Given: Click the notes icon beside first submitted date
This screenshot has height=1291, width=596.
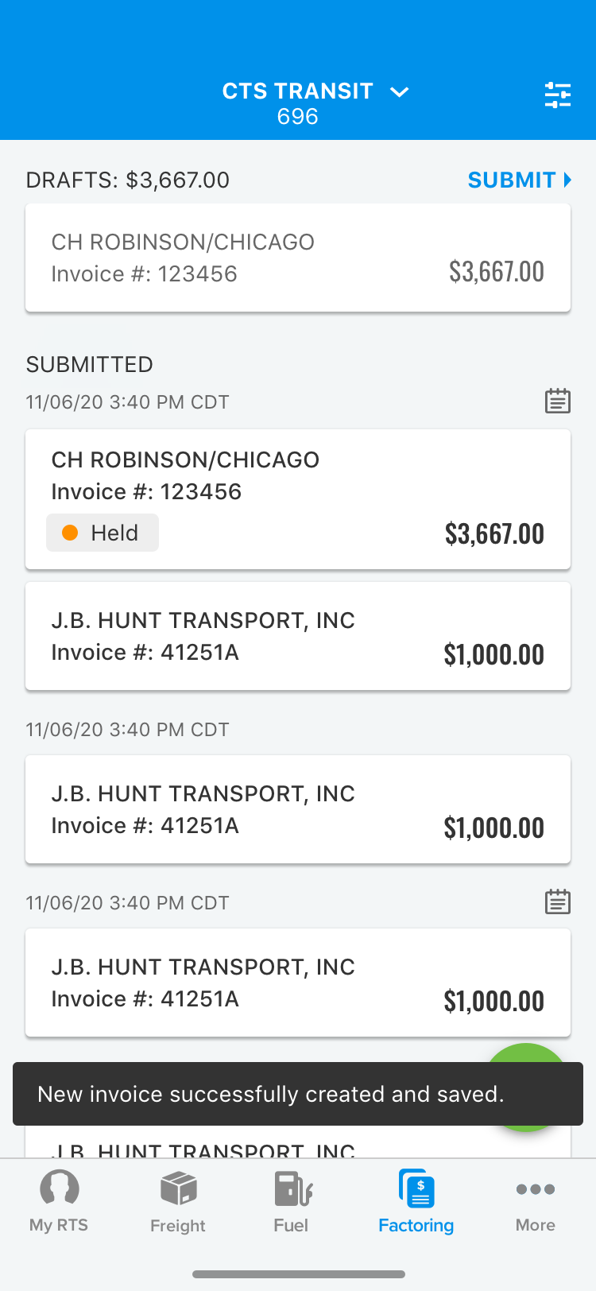Looking at the screenshot, I should (558, 401).
